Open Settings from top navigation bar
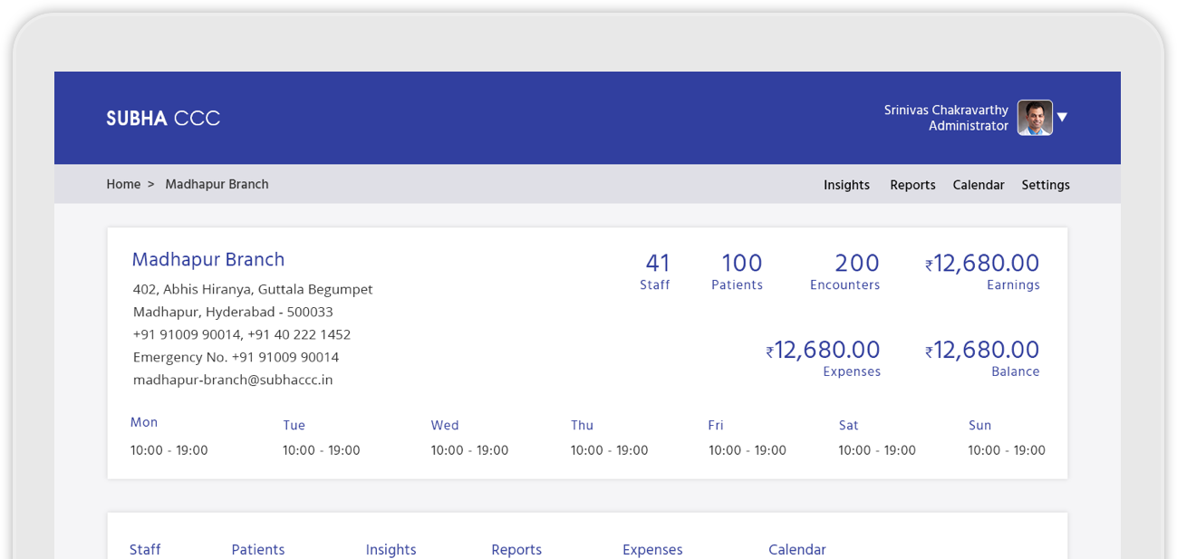Screen dimensions: 1177x559 [1046, 185]
